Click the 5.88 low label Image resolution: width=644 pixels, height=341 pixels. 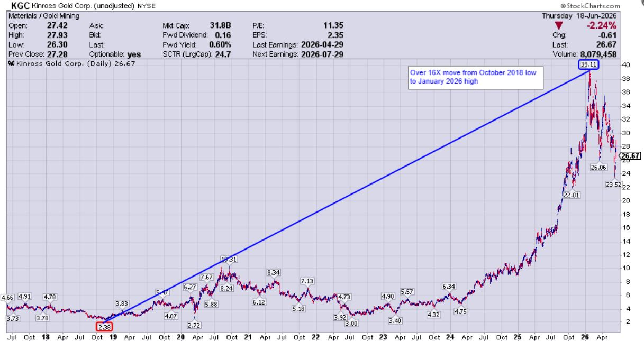[x=211, y=303]
